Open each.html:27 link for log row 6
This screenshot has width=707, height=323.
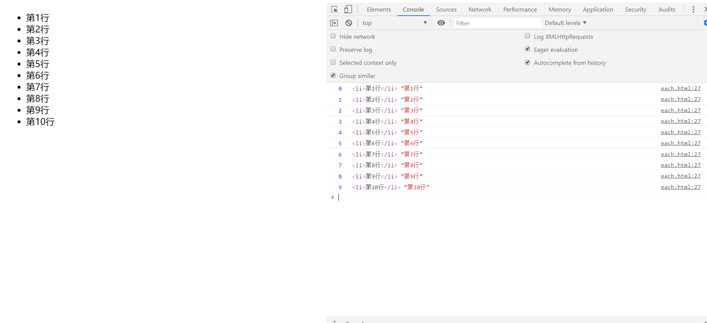[681, 154]
